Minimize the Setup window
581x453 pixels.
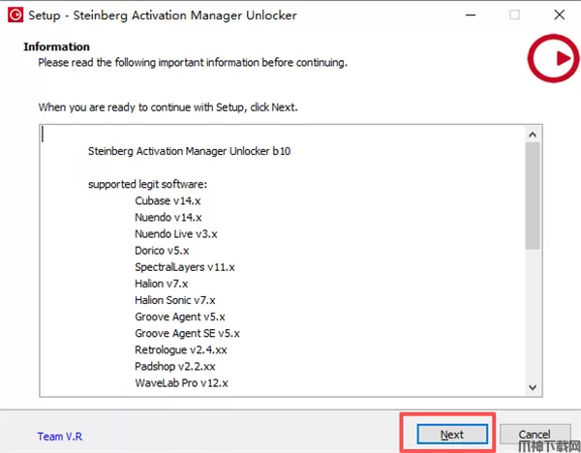470,15
